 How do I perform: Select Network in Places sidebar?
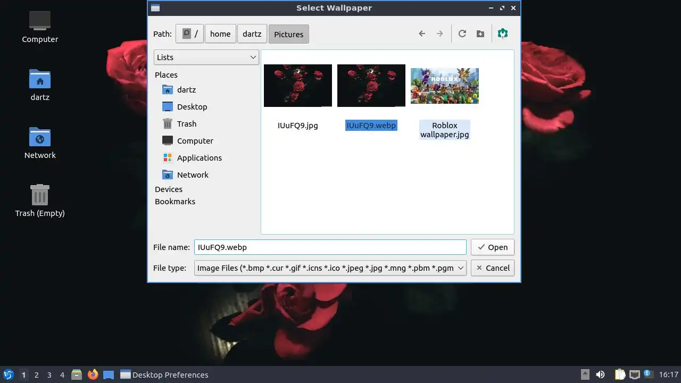pos(193,175)
